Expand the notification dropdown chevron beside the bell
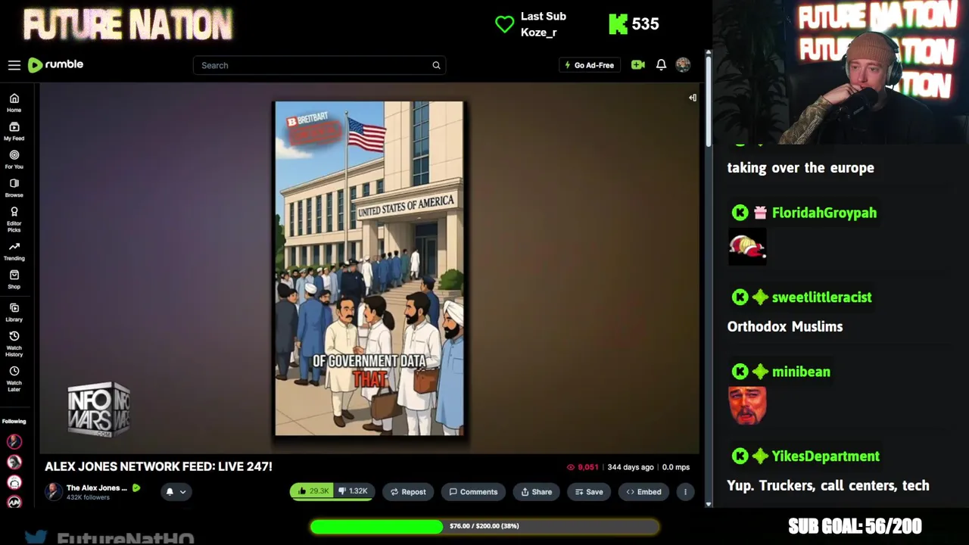This screenshot has width=969, height=545. click(x=182, y=492)
